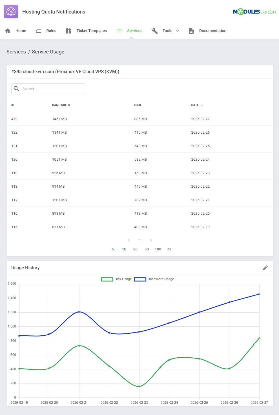Click the service title #395 cloud-kvm.com
279x415 pixels.
pyautogui.click(x=65, y=72)
